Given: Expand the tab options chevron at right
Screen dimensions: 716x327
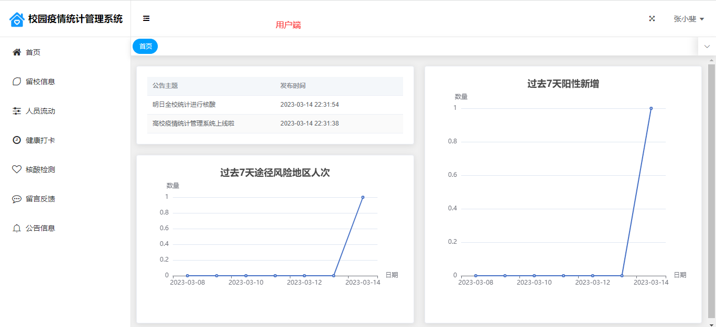Looking at the screenshot, I should pos(707,47).
